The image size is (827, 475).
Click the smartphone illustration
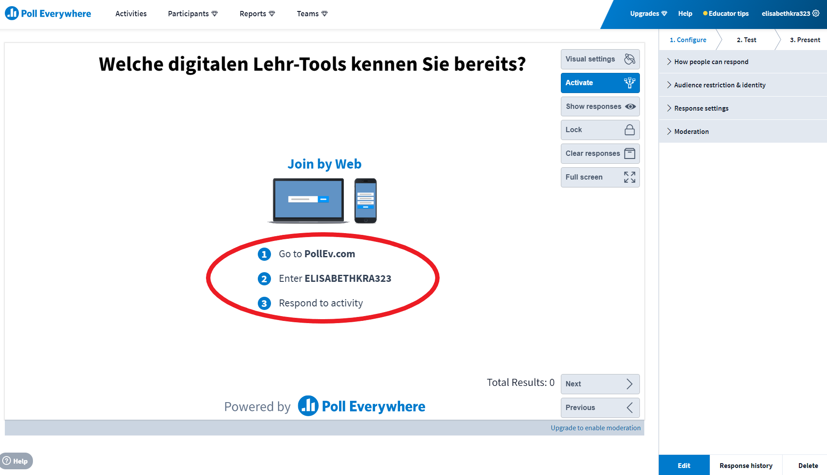click(x=365, y=201)
